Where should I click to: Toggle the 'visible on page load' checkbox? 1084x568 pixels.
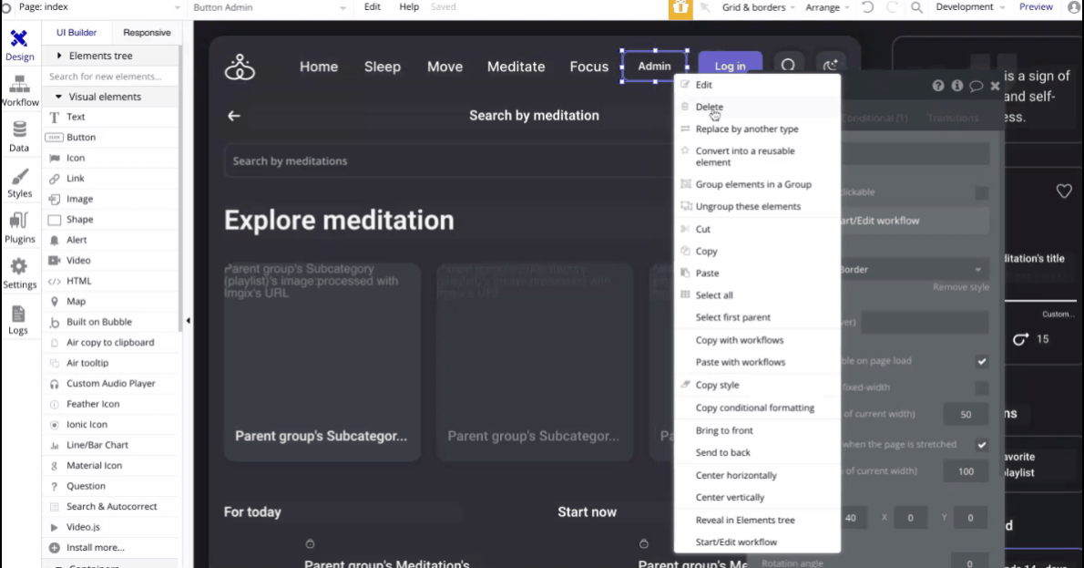pyautogui.click(x=981, y=361)
